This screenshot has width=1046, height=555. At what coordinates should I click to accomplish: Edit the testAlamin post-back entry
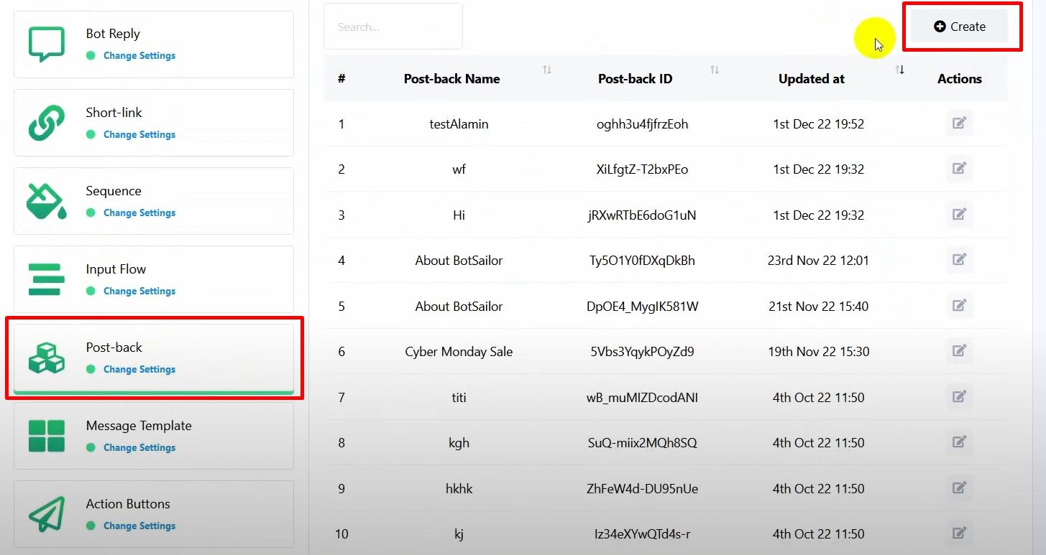959,123
